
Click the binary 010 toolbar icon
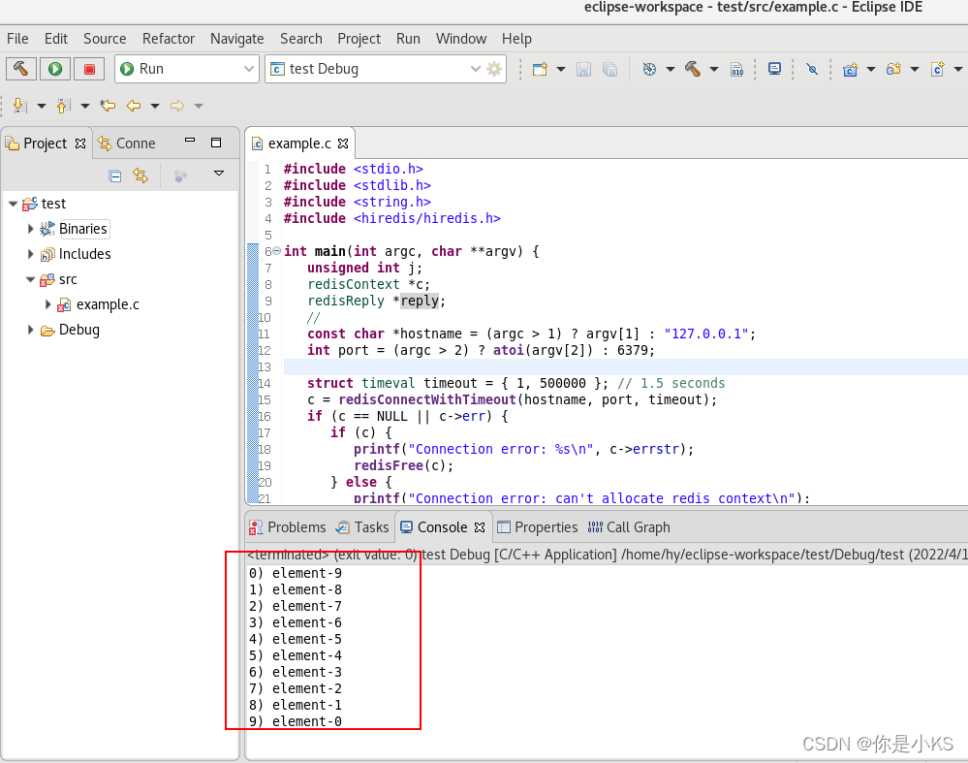(x=737, y=69)
